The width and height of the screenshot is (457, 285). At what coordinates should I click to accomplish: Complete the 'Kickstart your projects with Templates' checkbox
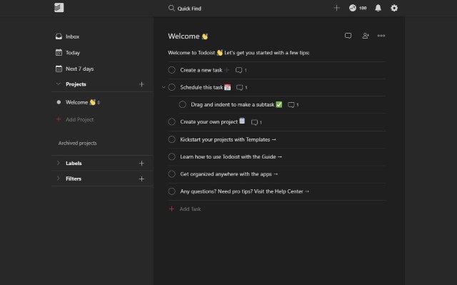[171, 139]
